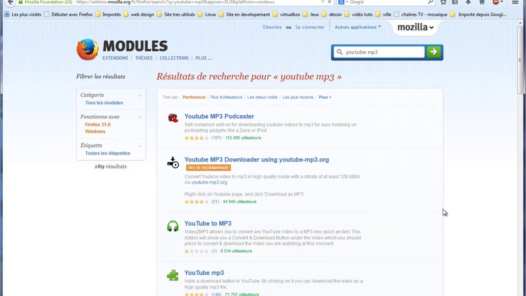Submit add-on search with green arrow button
This screenshot has width=526, height=296.
pos(434,52)
